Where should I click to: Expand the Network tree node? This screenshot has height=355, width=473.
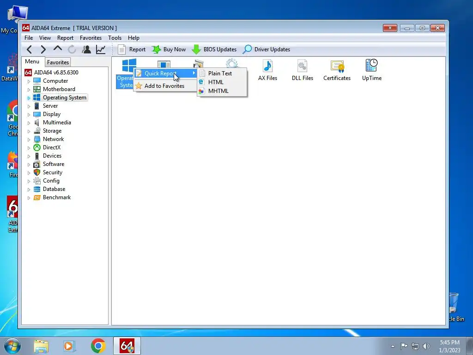pos(29,140)
